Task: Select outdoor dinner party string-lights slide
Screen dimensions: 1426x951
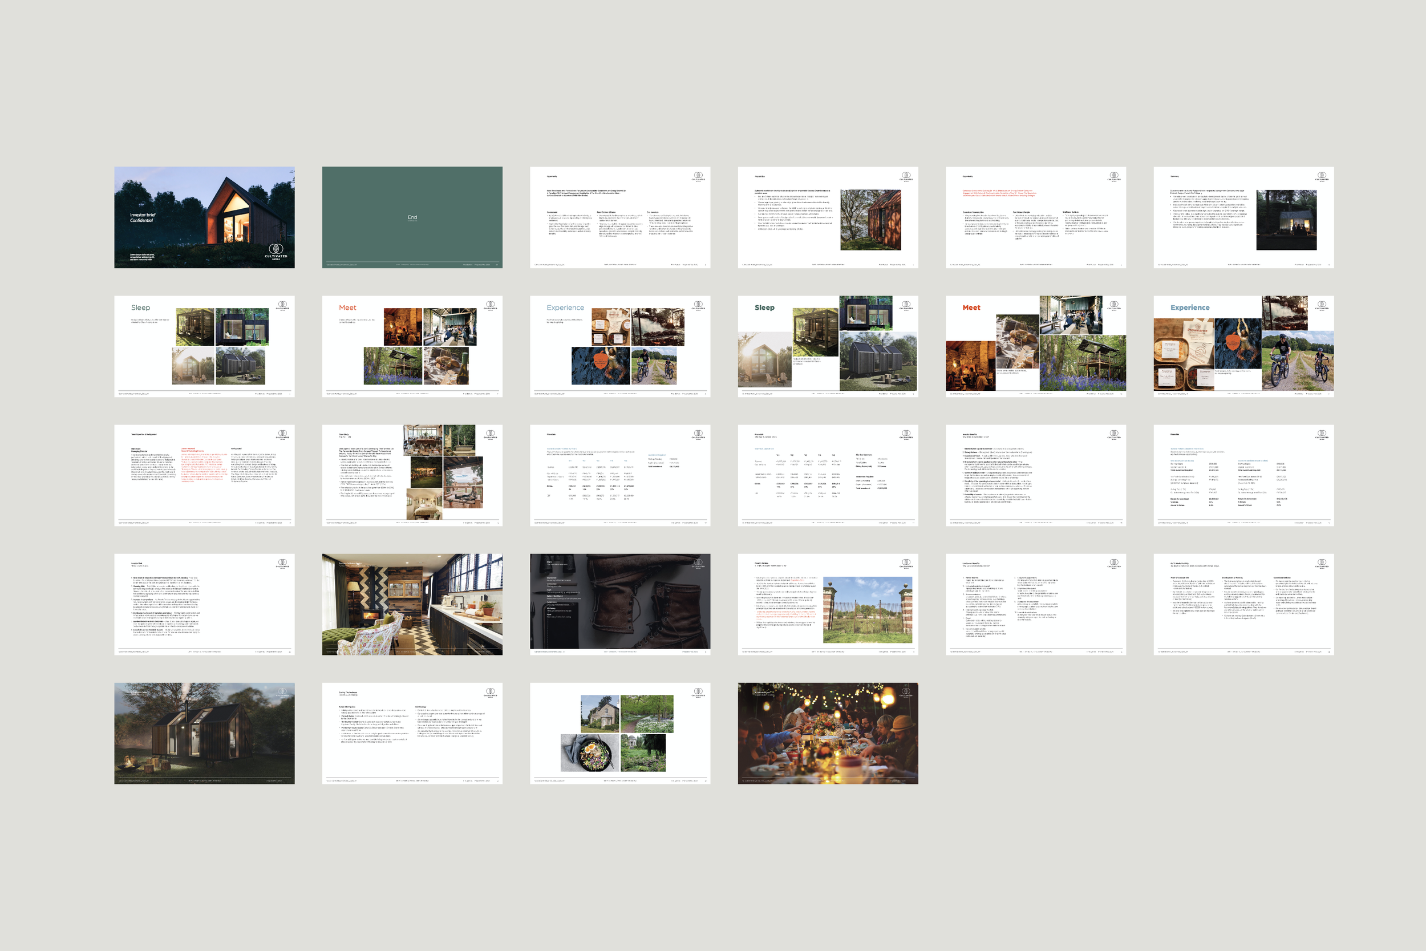Action: (828, 733)
